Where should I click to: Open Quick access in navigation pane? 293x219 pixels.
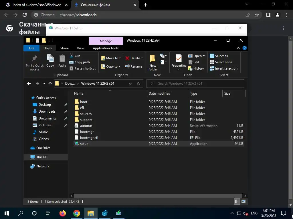coord(46,98)
